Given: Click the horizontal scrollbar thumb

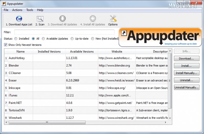Looking at the screenshot, I should pos(47,122).
